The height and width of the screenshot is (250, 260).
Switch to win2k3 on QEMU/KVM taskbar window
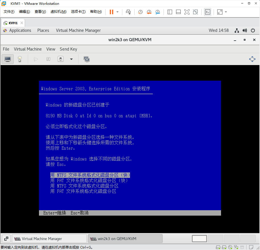click(125, 239)
